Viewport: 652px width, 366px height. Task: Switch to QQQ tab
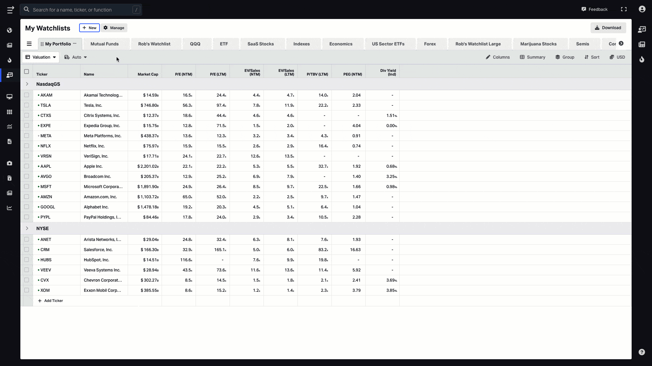(x=195, y=44)
